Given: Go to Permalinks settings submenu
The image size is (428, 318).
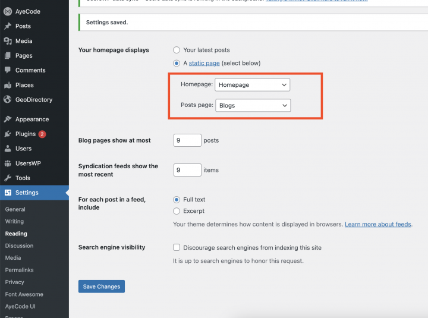Looking at the screenshot, I should (19, 270).
